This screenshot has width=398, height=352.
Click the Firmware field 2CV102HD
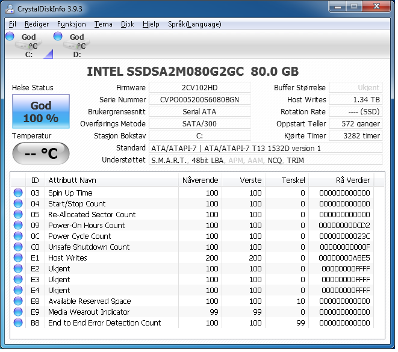(200, 87)
